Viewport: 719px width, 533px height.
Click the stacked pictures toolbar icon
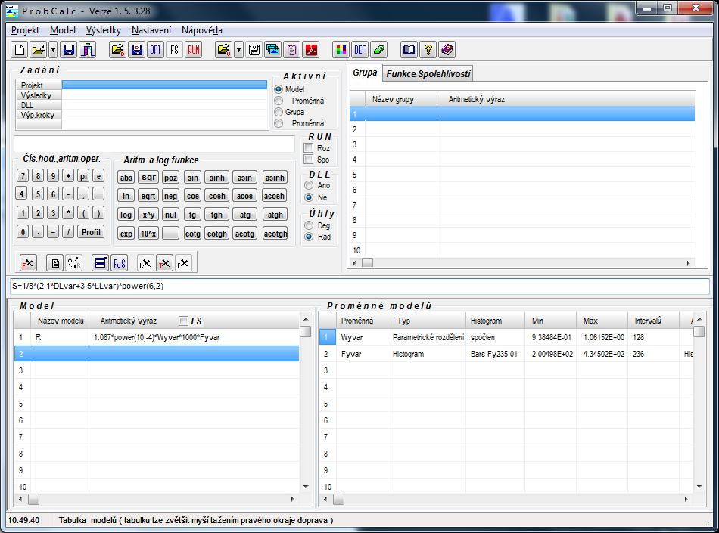coord(272,49)
